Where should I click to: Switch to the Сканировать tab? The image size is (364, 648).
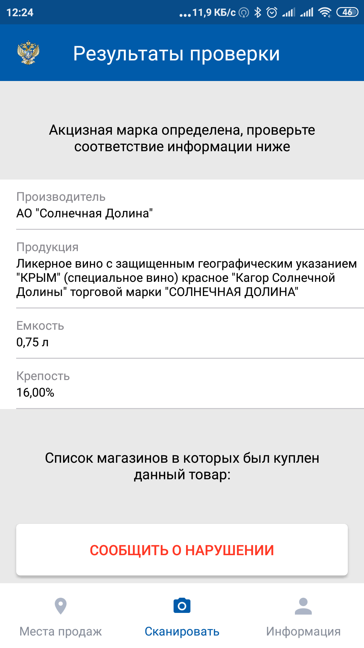182,631
